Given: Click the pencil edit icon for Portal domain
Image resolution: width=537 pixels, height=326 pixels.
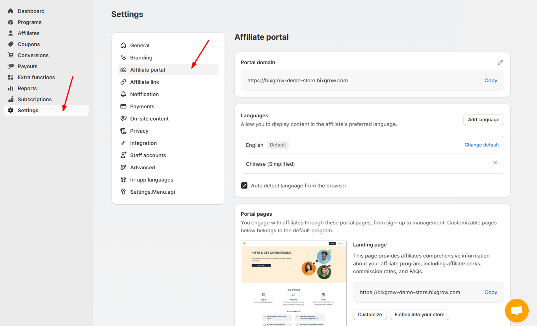Looking at the screenshot, I should [x=500, y=62].
